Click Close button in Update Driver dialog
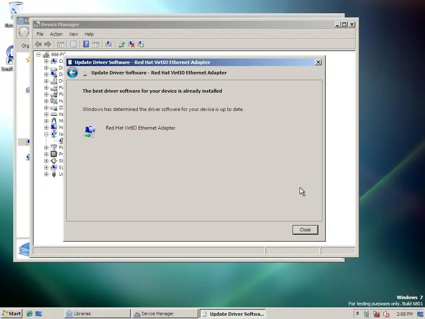The image size is (425, 319). tap(305, 230)
